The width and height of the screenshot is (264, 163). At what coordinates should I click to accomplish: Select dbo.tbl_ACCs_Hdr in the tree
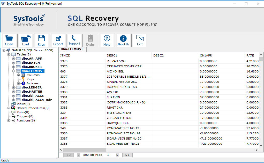pyautogui.click(x=36, y=100)
